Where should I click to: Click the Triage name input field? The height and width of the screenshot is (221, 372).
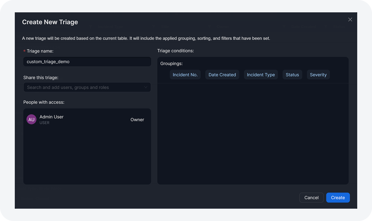[x=87, y=62]
